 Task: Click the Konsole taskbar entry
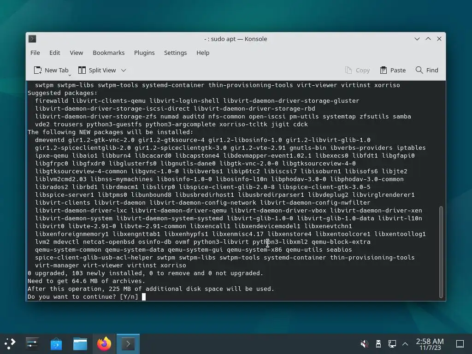(128, 343)
